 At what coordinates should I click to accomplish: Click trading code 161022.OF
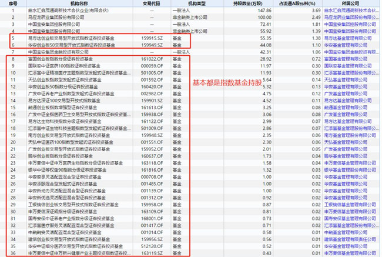point(152,59)
